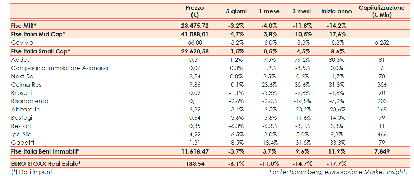
Task: Select the Ftse Italia Small Cap* label
Action: pos(41,51)
